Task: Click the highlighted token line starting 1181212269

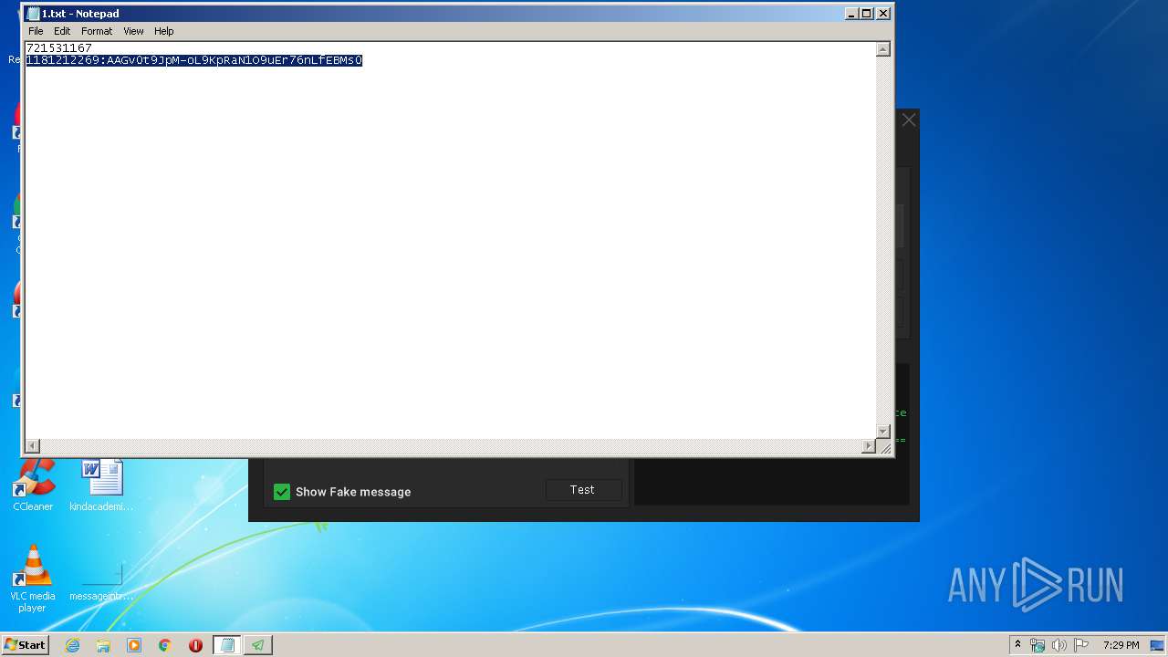Action: pos(194,60)
